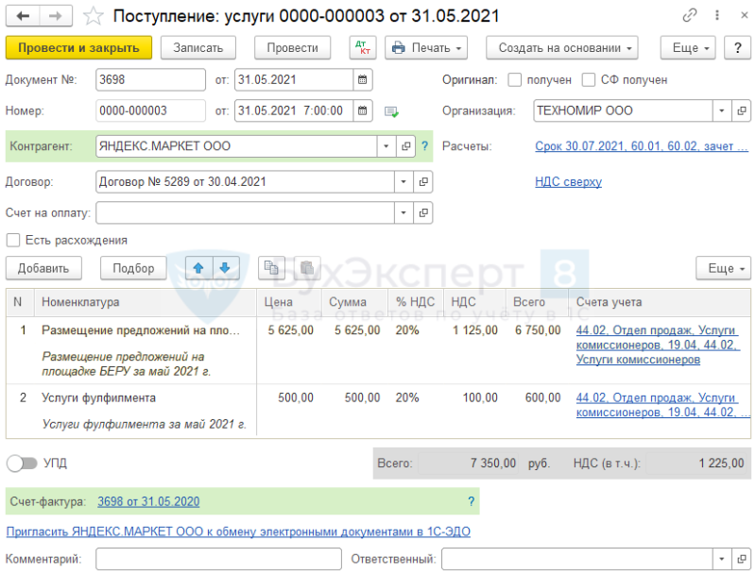
Task: Move selected row down arrow
Action: tap(225, 268)
